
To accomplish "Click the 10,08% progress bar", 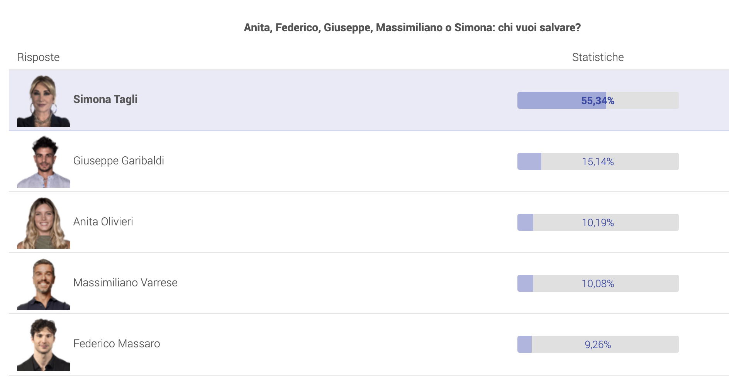I will (x=598, y=283).
